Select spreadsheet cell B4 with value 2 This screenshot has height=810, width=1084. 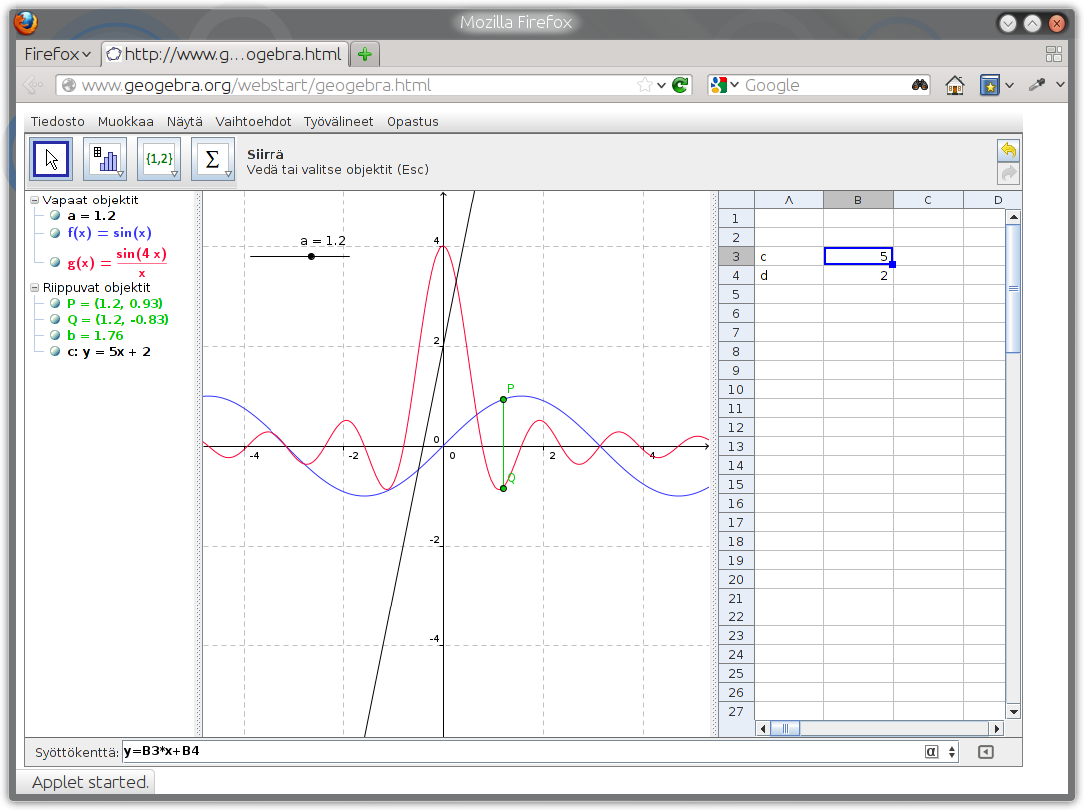pos(858,275)
